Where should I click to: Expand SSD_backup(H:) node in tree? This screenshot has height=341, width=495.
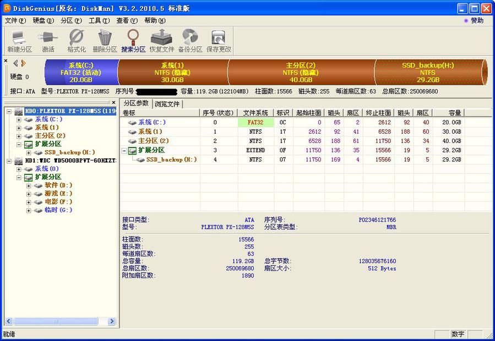(29, 153)
